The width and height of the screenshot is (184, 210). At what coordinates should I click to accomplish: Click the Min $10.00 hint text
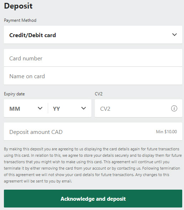167,132
